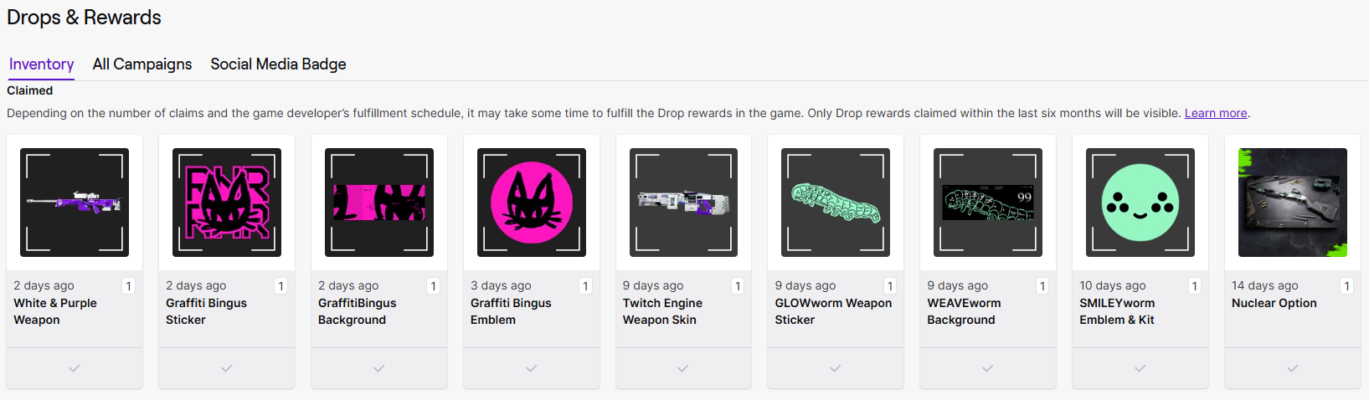Open the Twitch Engine Weapon Skin image
This screenshot has width=1369, height=400.
pos(683,203)
